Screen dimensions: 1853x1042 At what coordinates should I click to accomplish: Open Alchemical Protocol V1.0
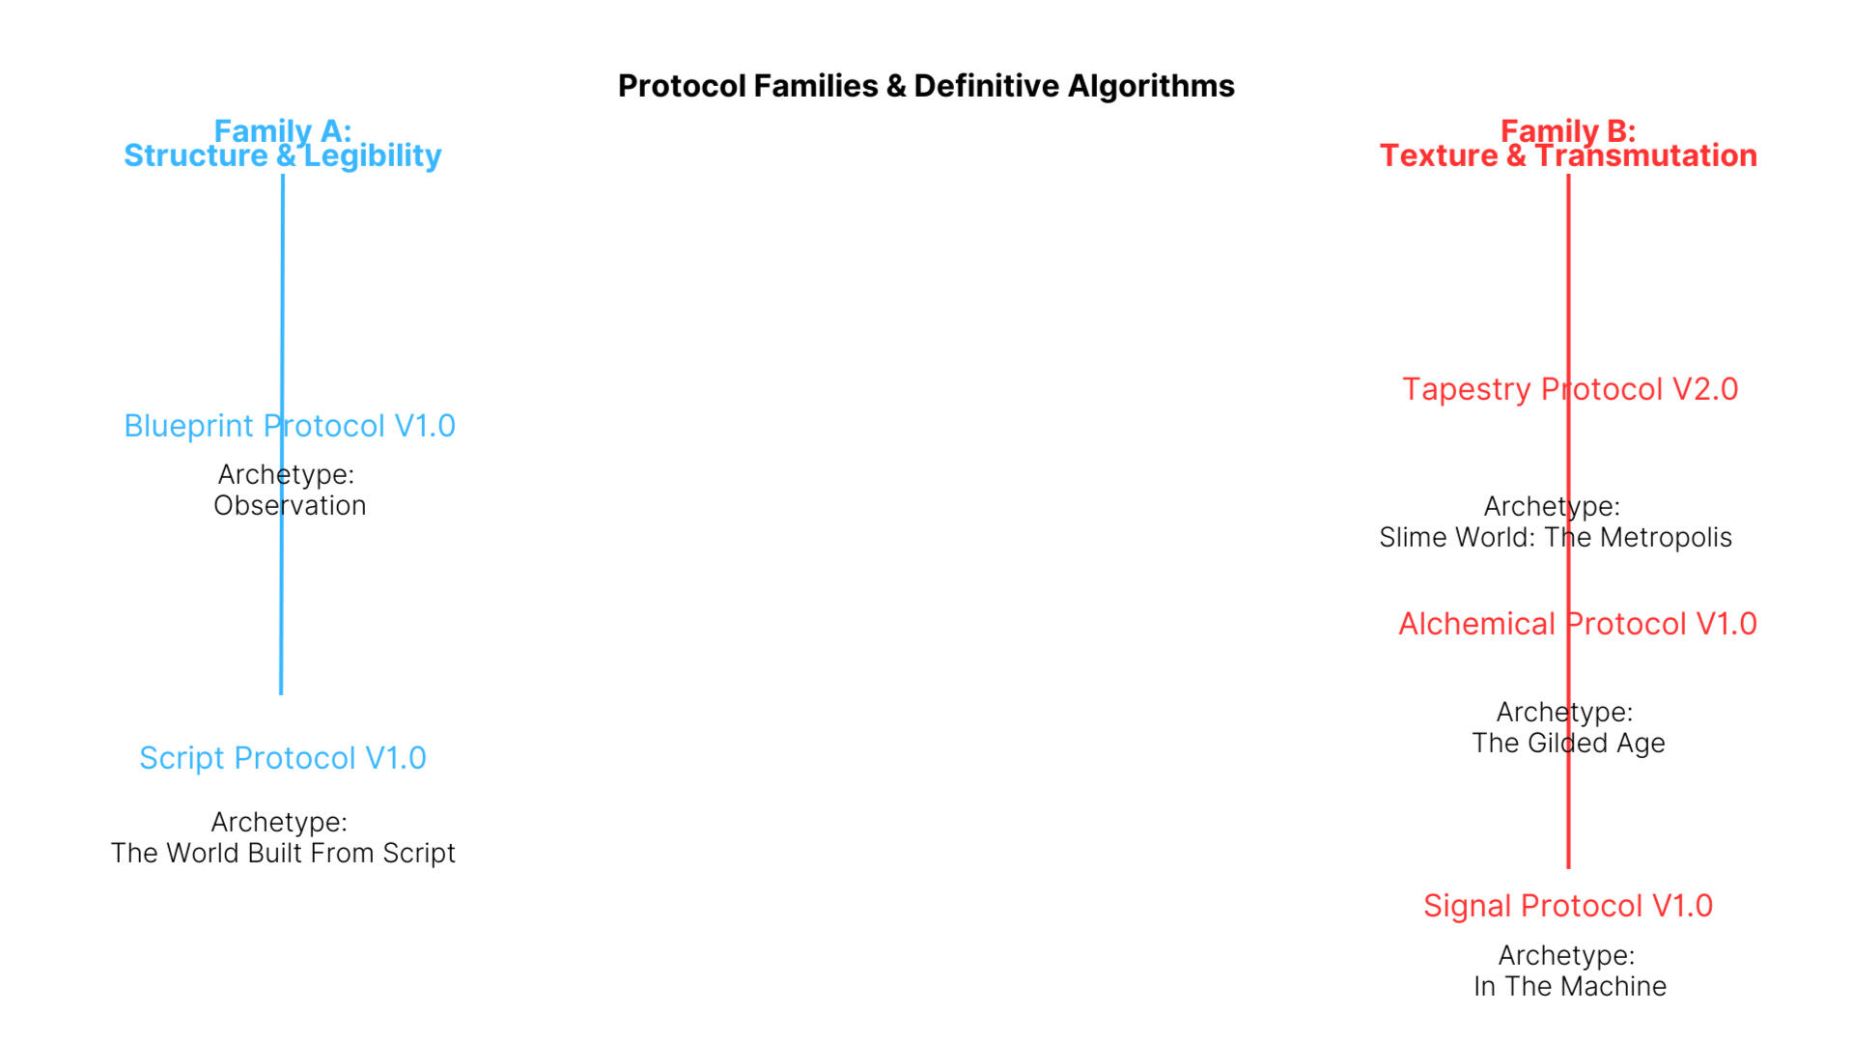pos(1577,624)
